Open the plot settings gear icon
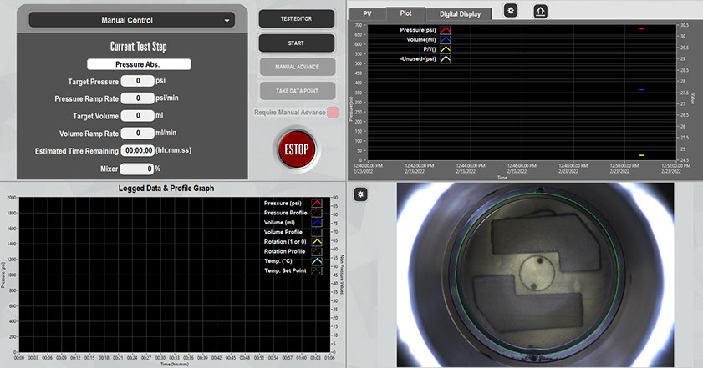The width and height of the screenshot is (703, 368). point(512,11)
